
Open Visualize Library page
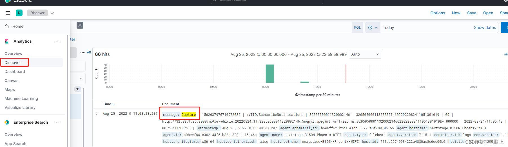20,107
